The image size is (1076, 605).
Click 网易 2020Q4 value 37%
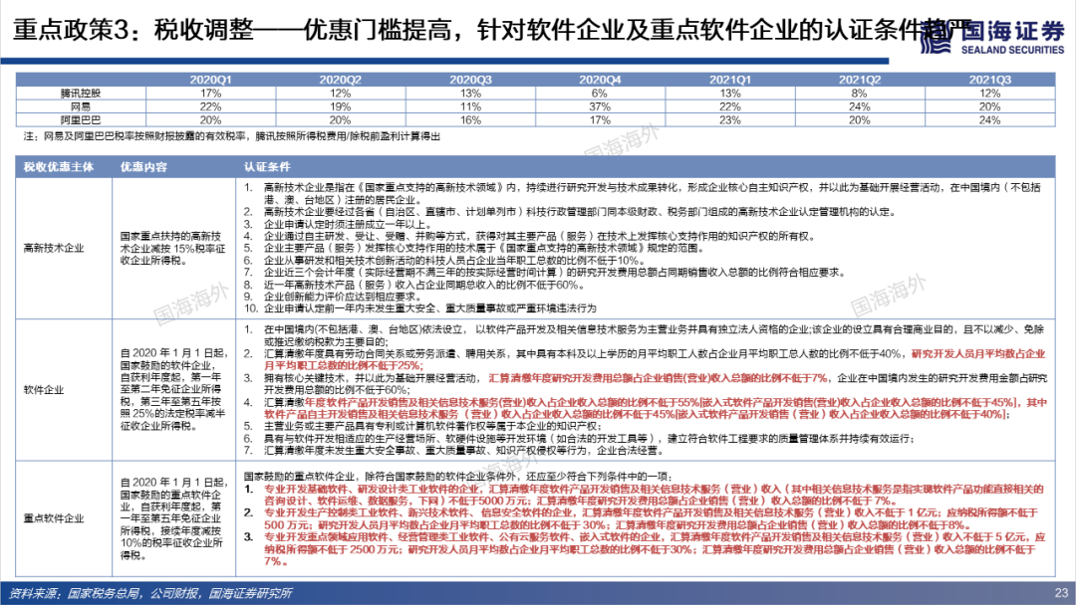[x=600, y=106]
